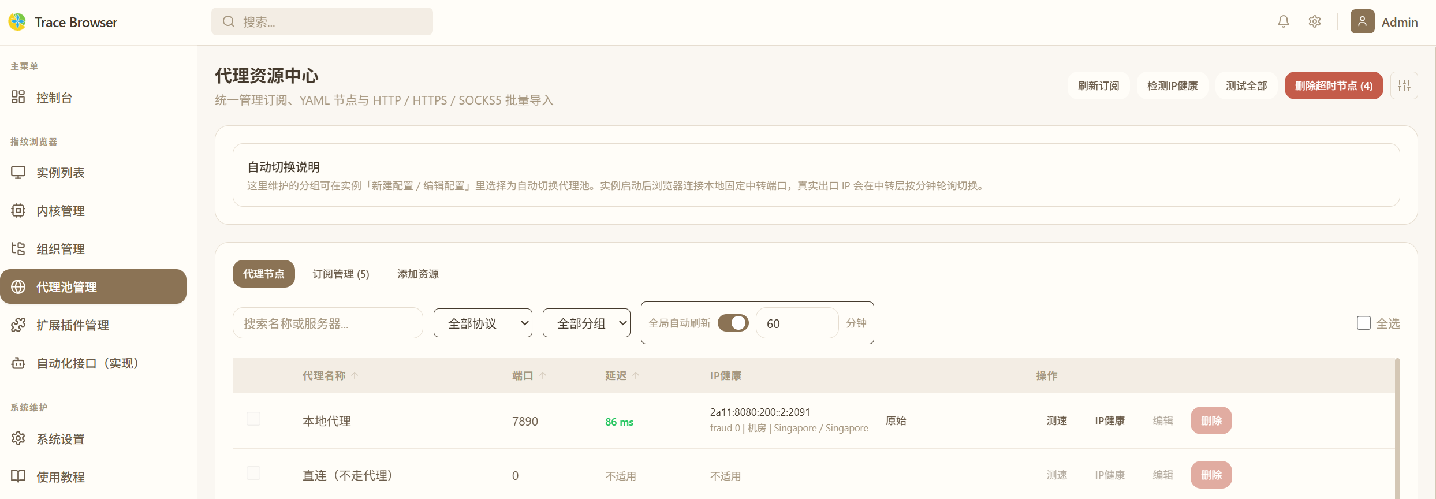The width and height of the screenshot is (1436, 499).
Task: Click the Trace Browser logo icon
Action: pyautogui.click(x=17, y=22)
